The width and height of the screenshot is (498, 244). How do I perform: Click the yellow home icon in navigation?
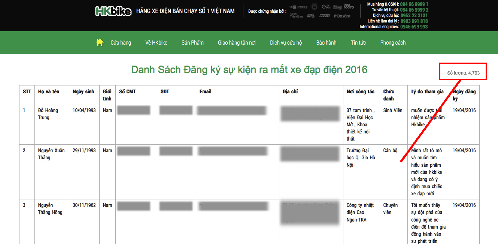(x=100, y=43)
